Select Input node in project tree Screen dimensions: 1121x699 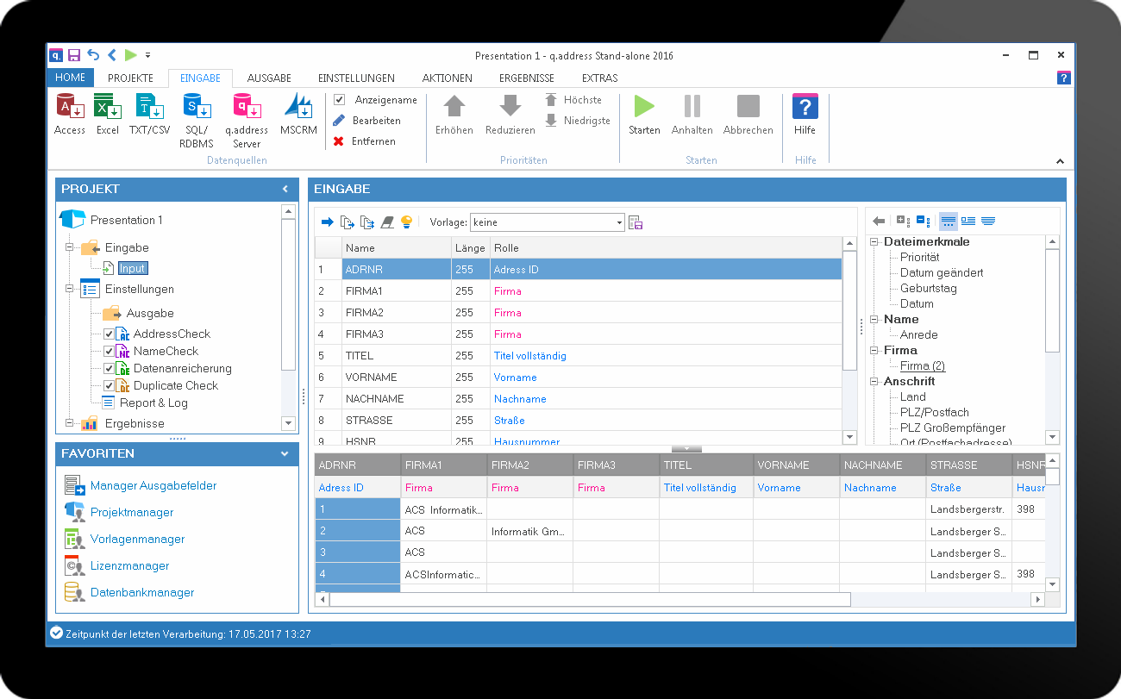click(132, 269)
